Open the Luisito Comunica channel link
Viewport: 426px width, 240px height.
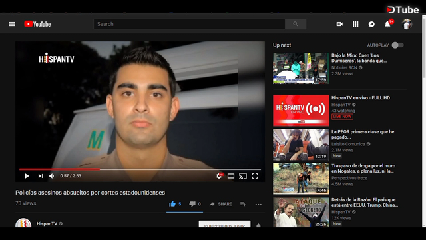pos(348,144)
